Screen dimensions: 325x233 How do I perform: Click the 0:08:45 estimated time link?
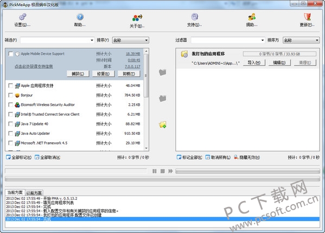133,60
